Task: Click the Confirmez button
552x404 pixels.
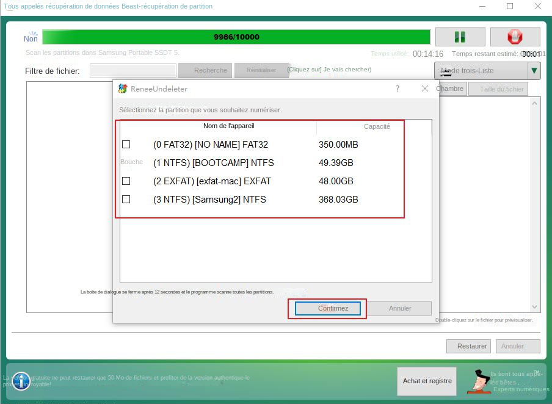Action: 328,308
